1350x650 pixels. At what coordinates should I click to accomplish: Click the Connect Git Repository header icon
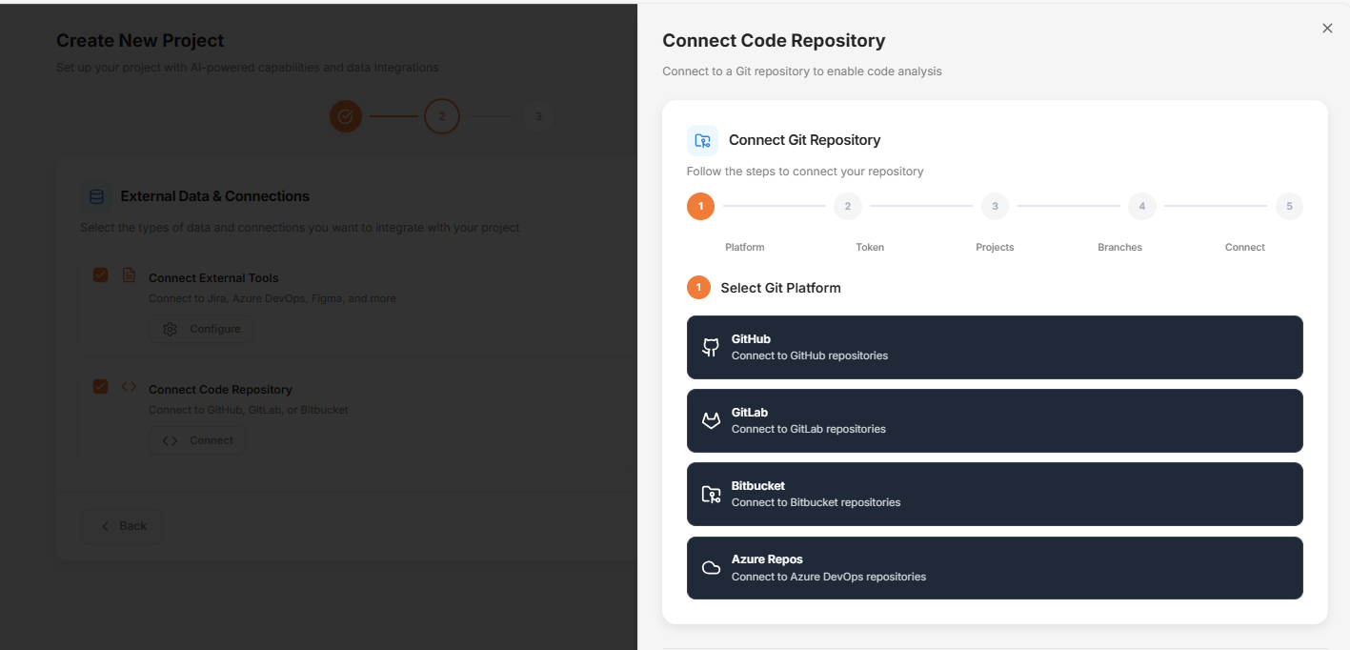pos(702,140)
